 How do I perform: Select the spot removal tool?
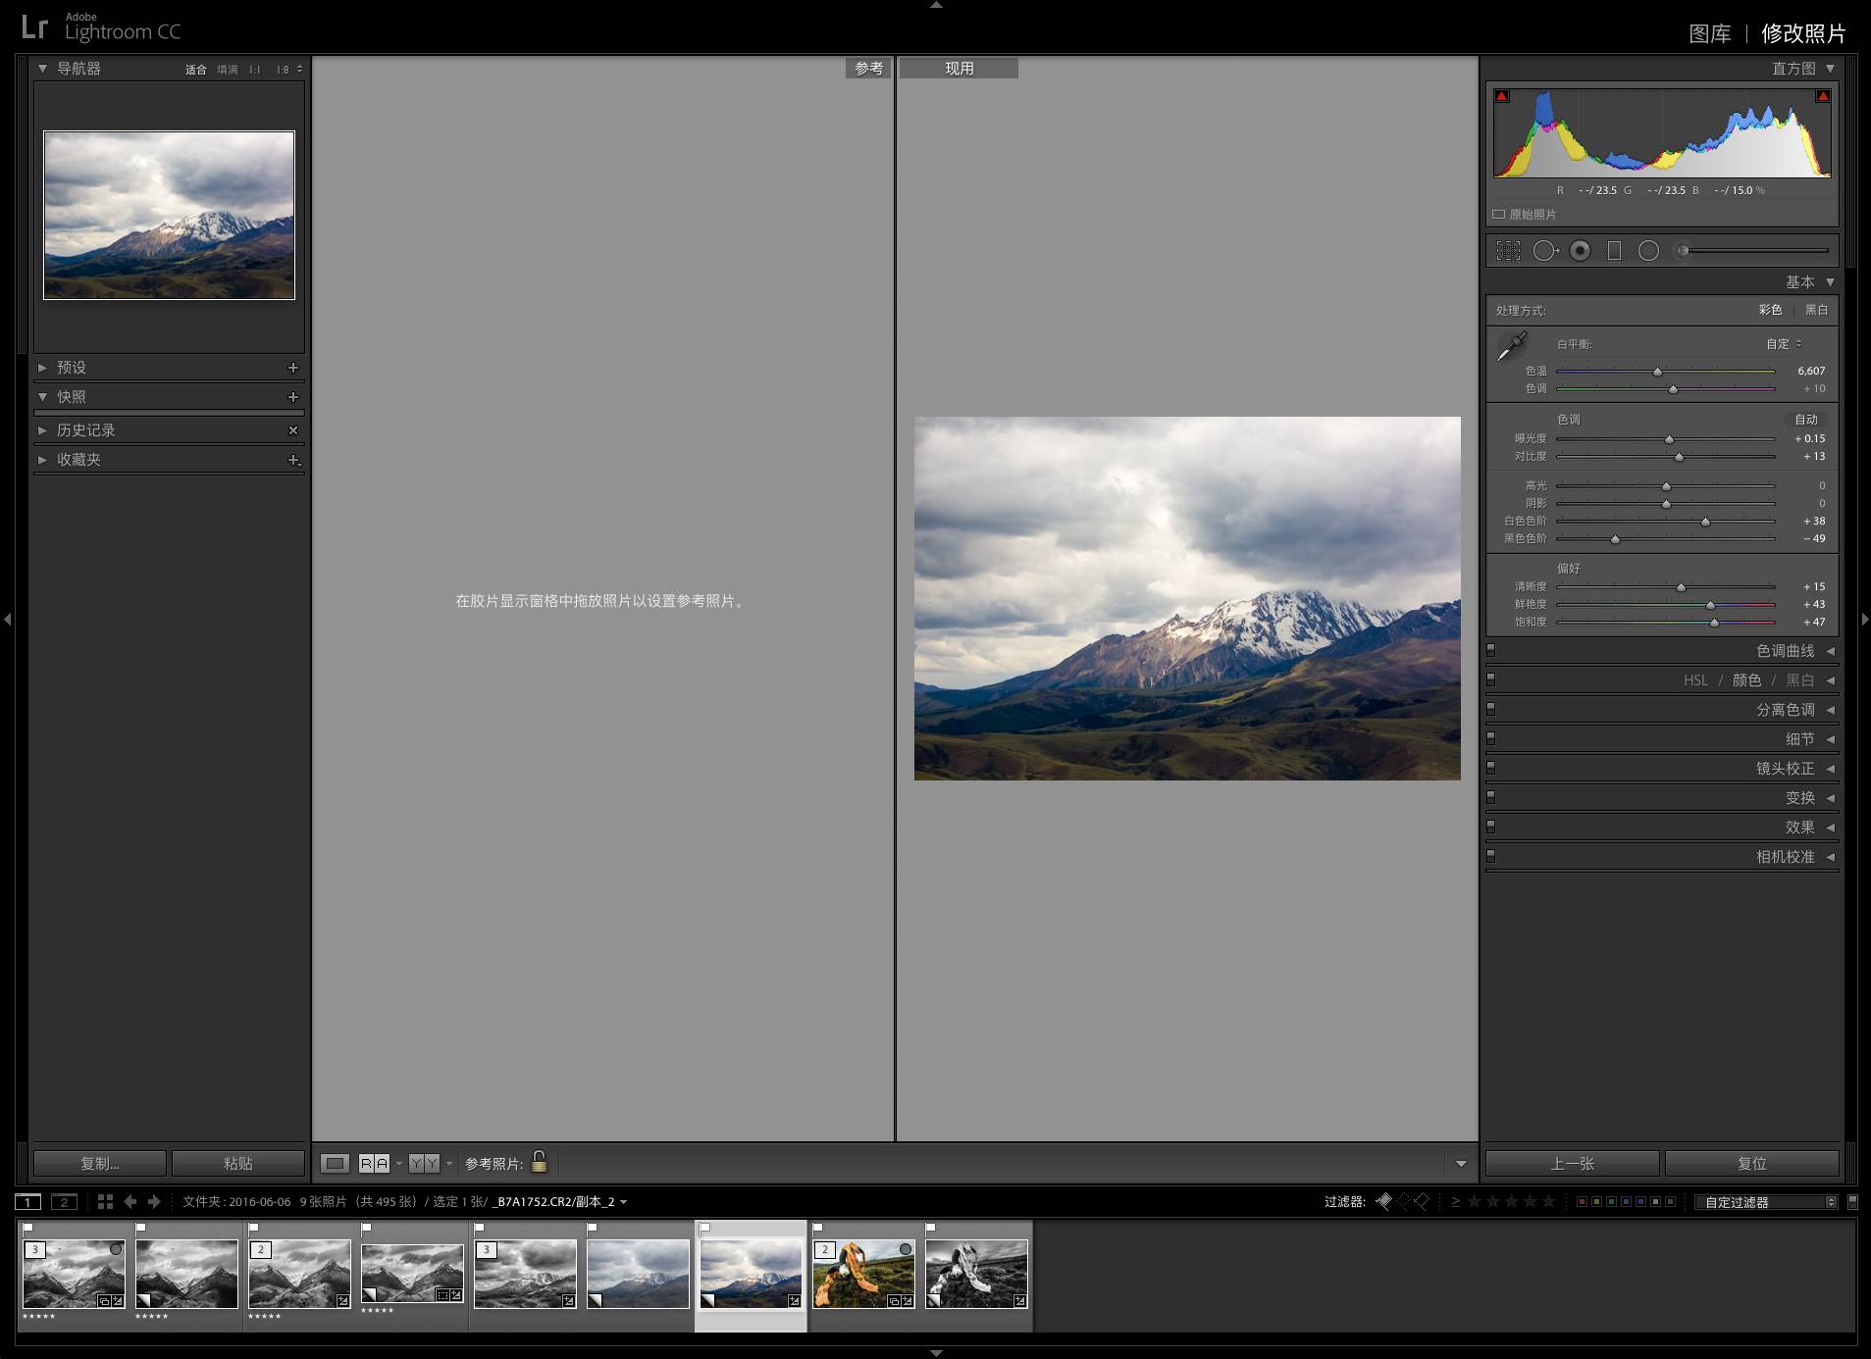1544,251
